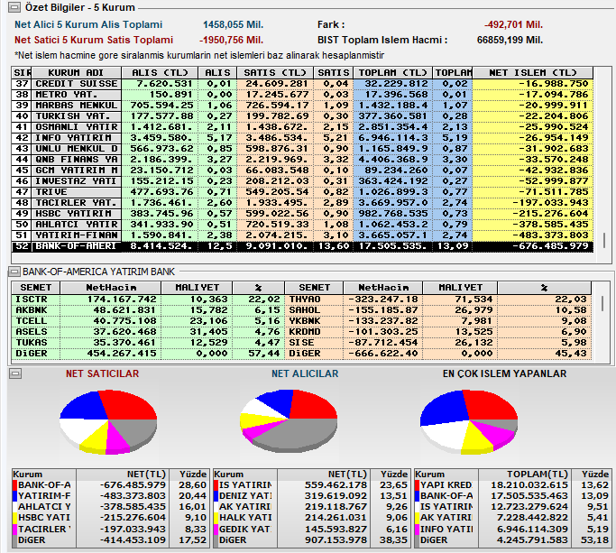
Task: Select the CREDIT SUISSE row
Action: 302,84
